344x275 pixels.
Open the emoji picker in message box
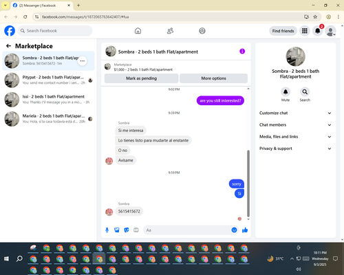[234, 230]
